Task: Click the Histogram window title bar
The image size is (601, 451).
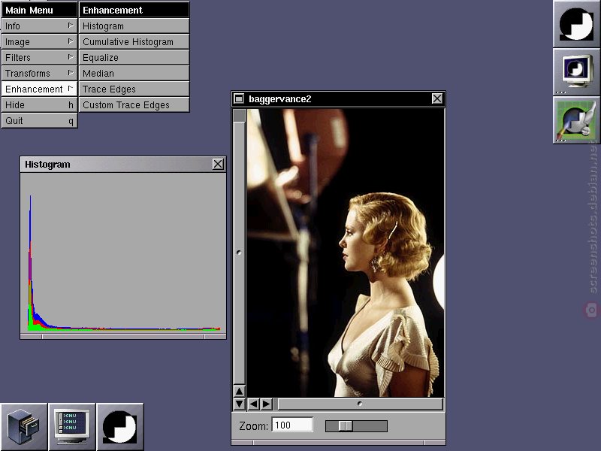Action: click(117, 164)
